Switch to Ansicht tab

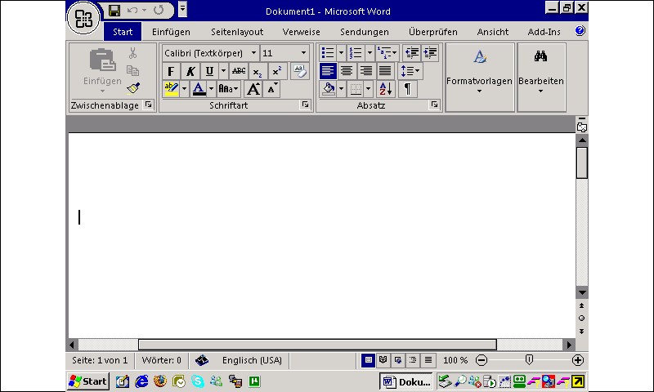(x=493, y=32)
